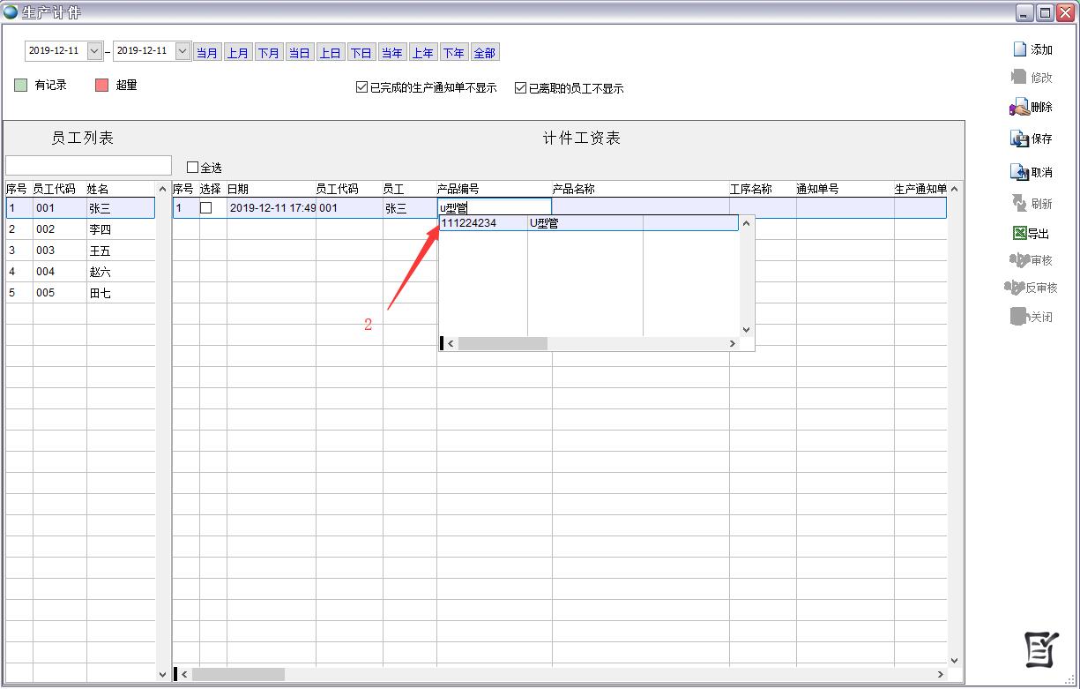Viewport: 1080px width, 689px height.
Task: Click the 修改 (Modify) icon
Action: (x=1019, y=78)
